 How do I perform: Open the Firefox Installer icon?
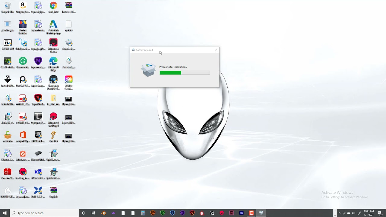23,27
